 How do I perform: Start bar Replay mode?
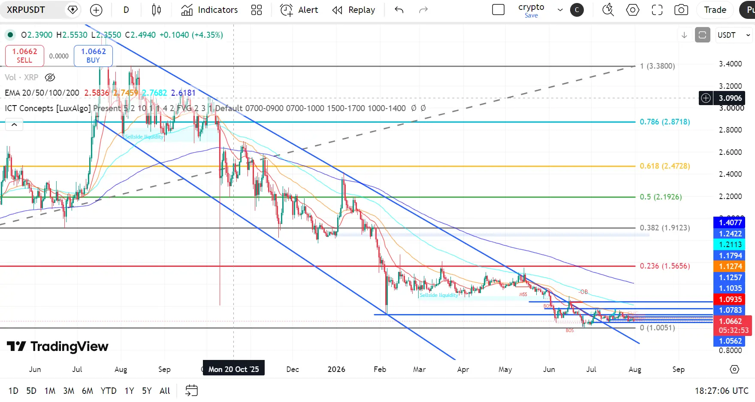[354, 10]
